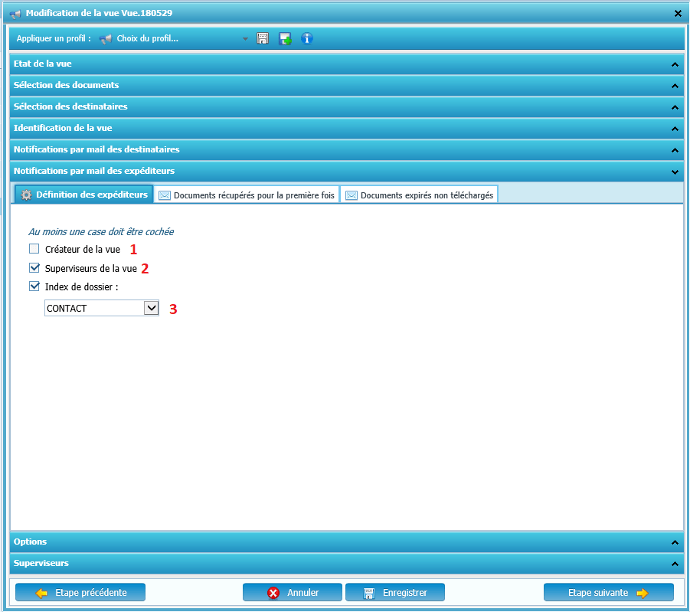Uncheck Superviseurs de la vue
This screenshot has height=612, width=690.
(34, 268)
